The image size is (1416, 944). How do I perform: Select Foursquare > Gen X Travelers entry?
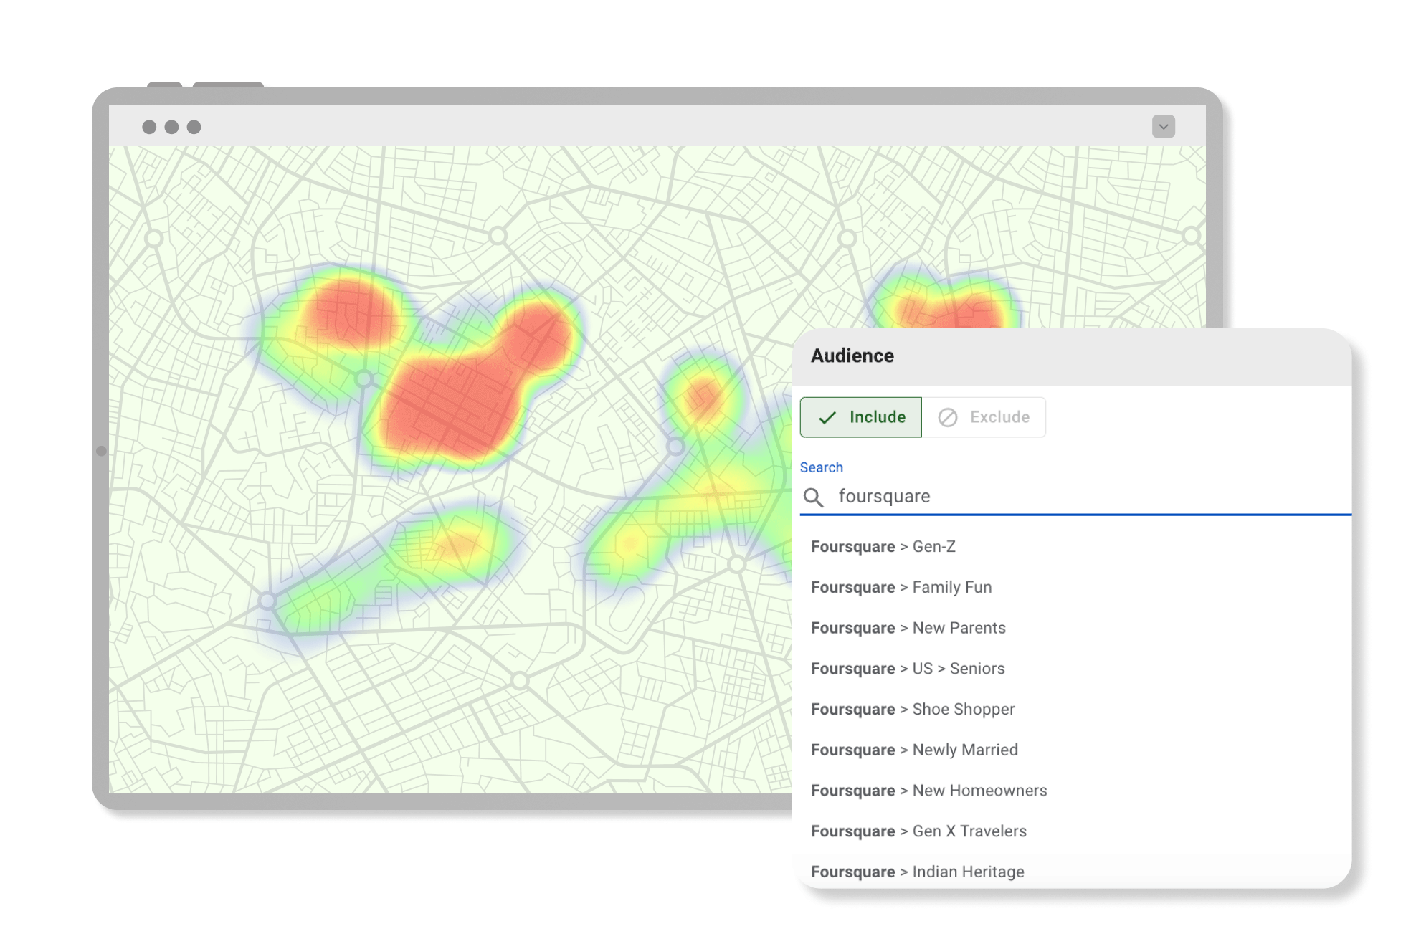918,831
